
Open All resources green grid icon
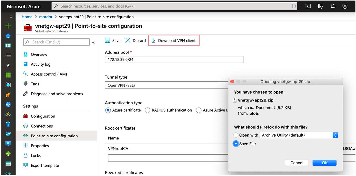pyautogui.click(x=8, y=75)
